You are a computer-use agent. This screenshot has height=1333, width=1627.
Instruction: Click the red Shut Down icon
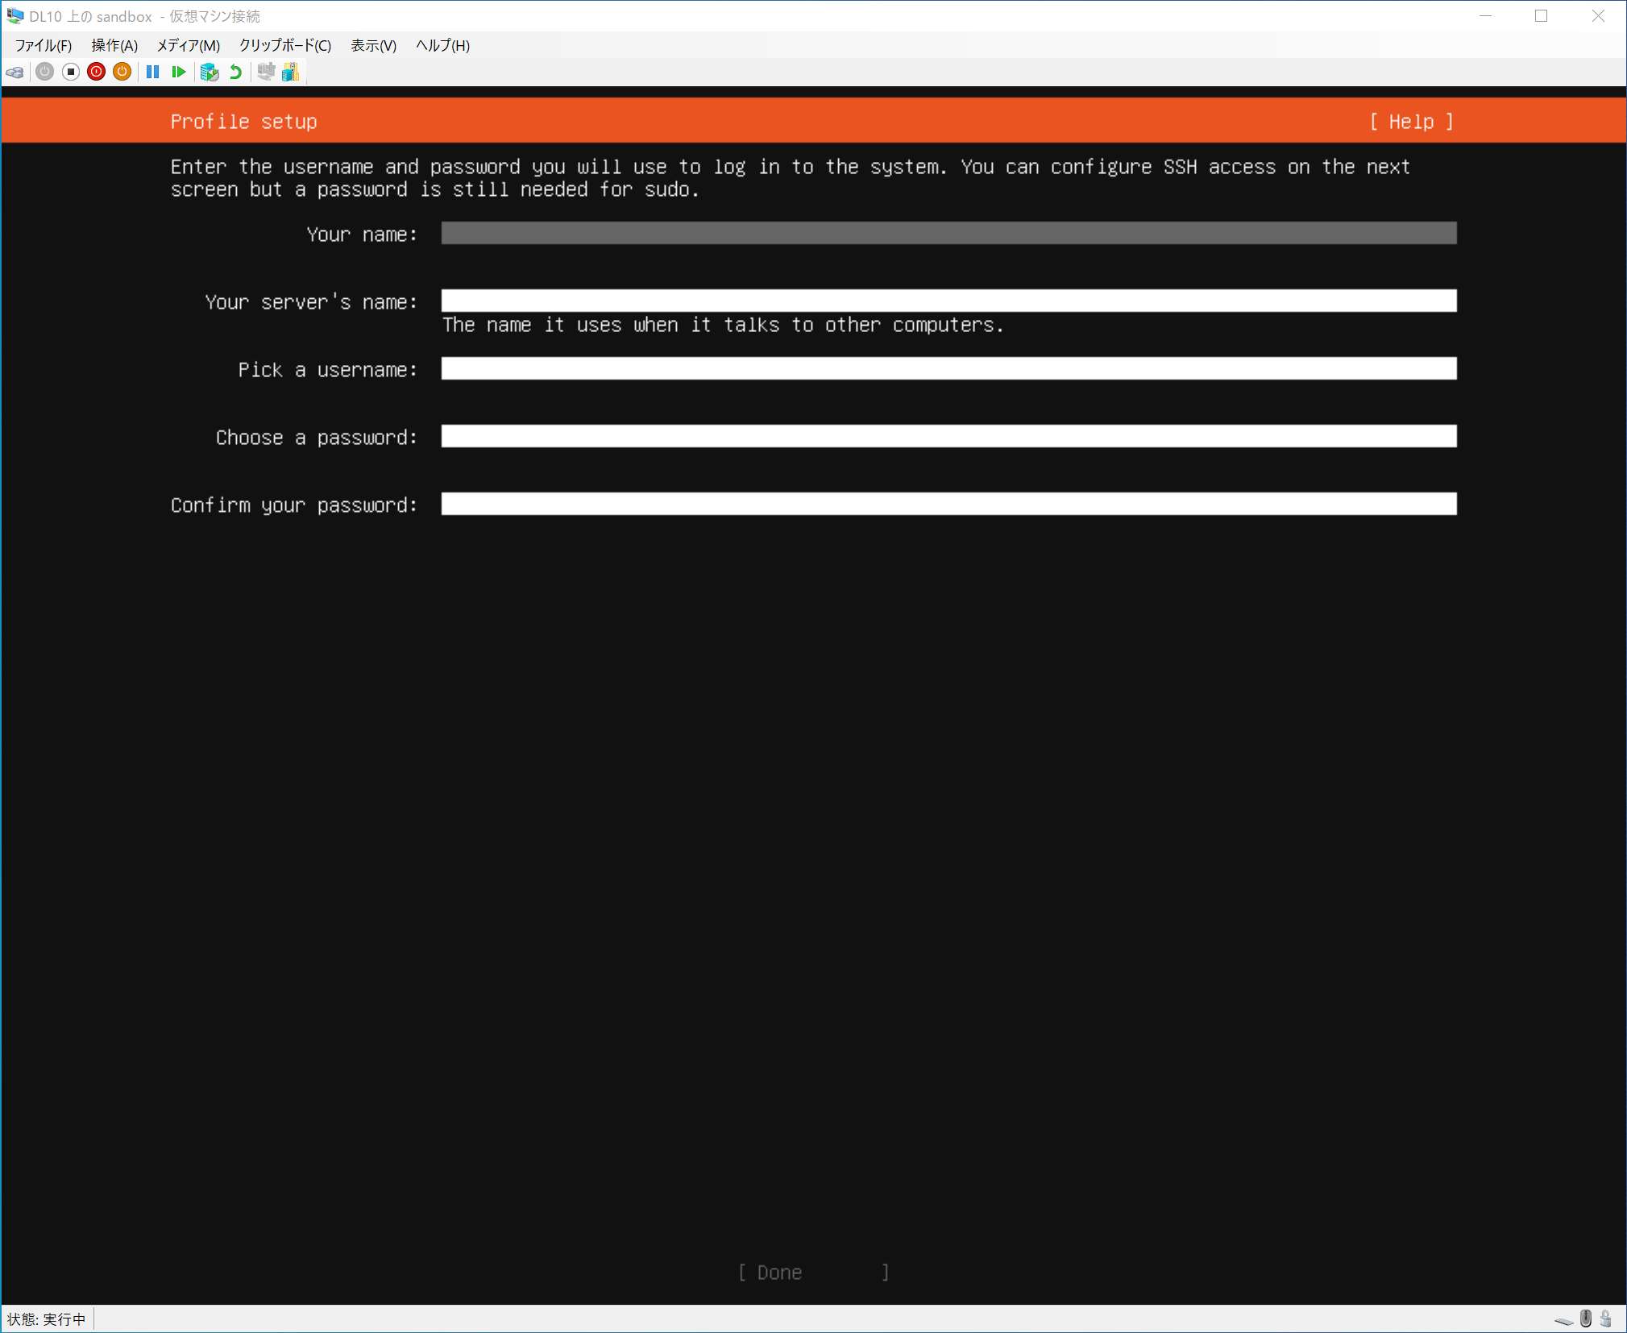pos(96,73)
